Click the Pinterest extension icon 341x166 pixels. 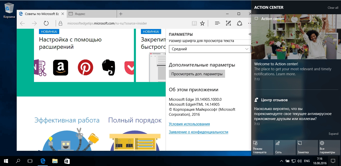[x=85, y=68]
